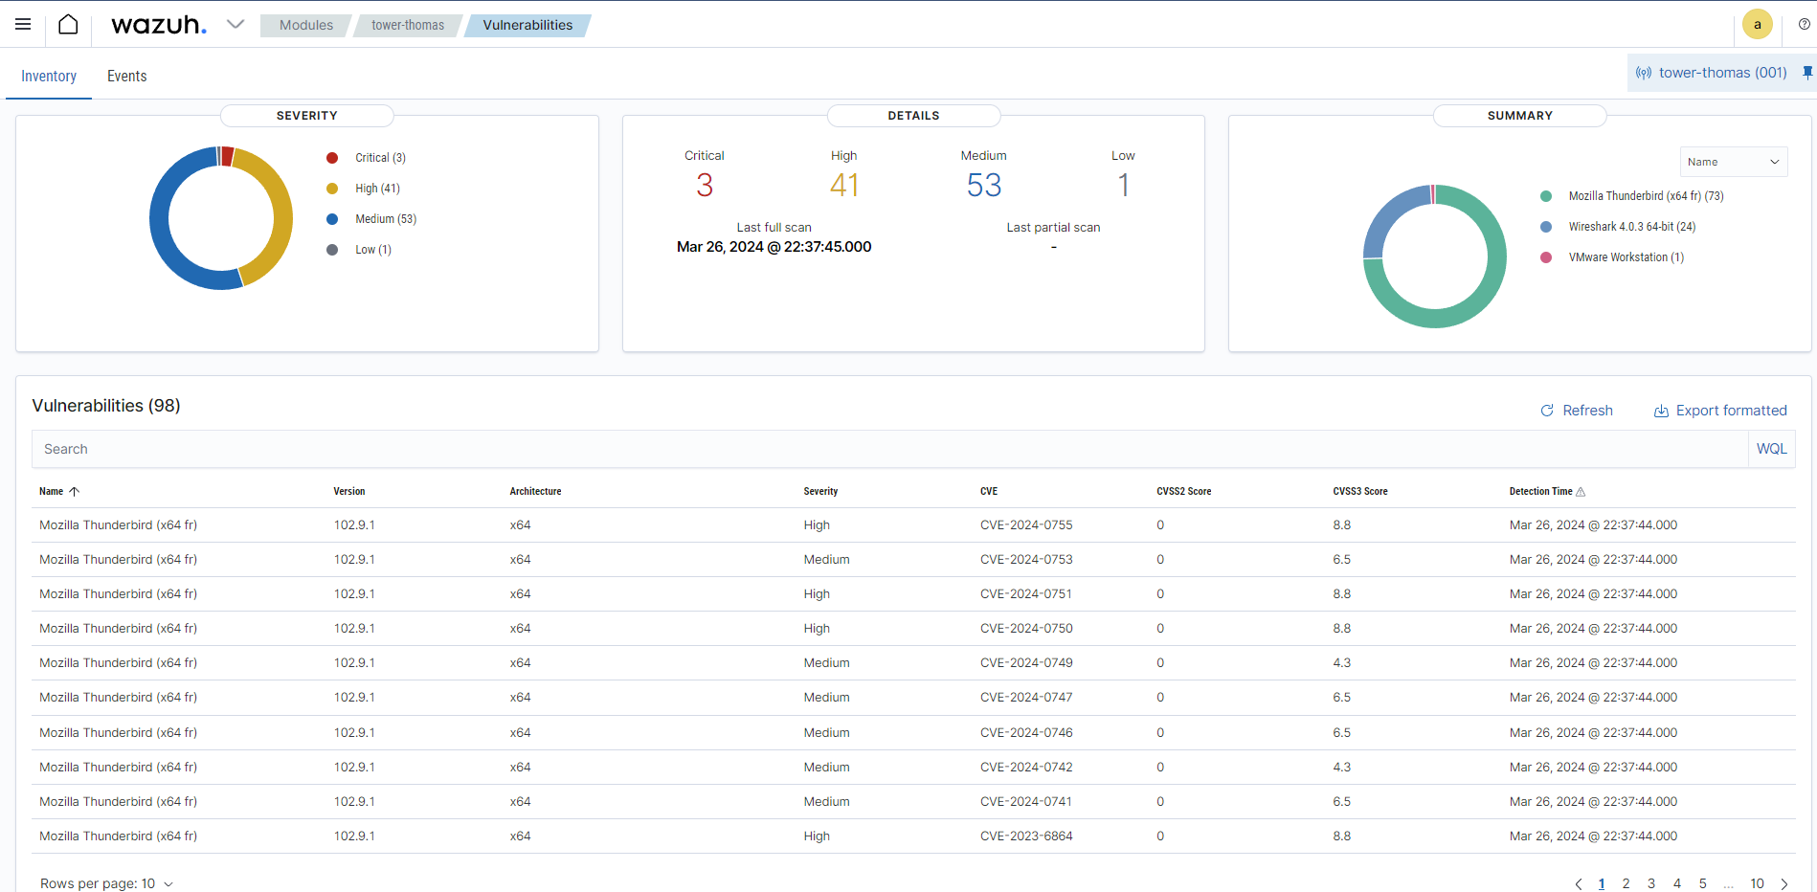Go to previous page arrow

pos(1579,883)
